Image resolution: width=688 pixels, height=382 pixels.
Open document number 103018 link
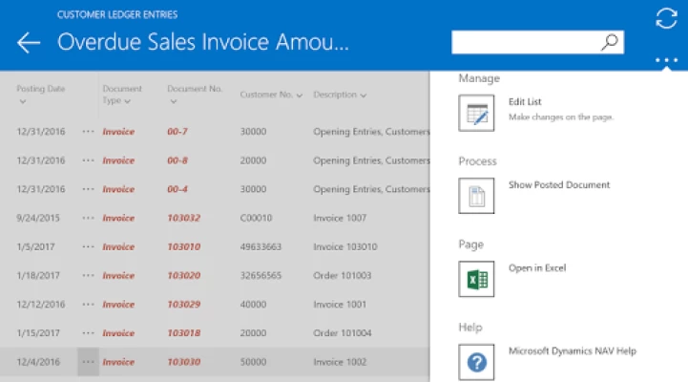pyautogui.click(x=184, y=333)
